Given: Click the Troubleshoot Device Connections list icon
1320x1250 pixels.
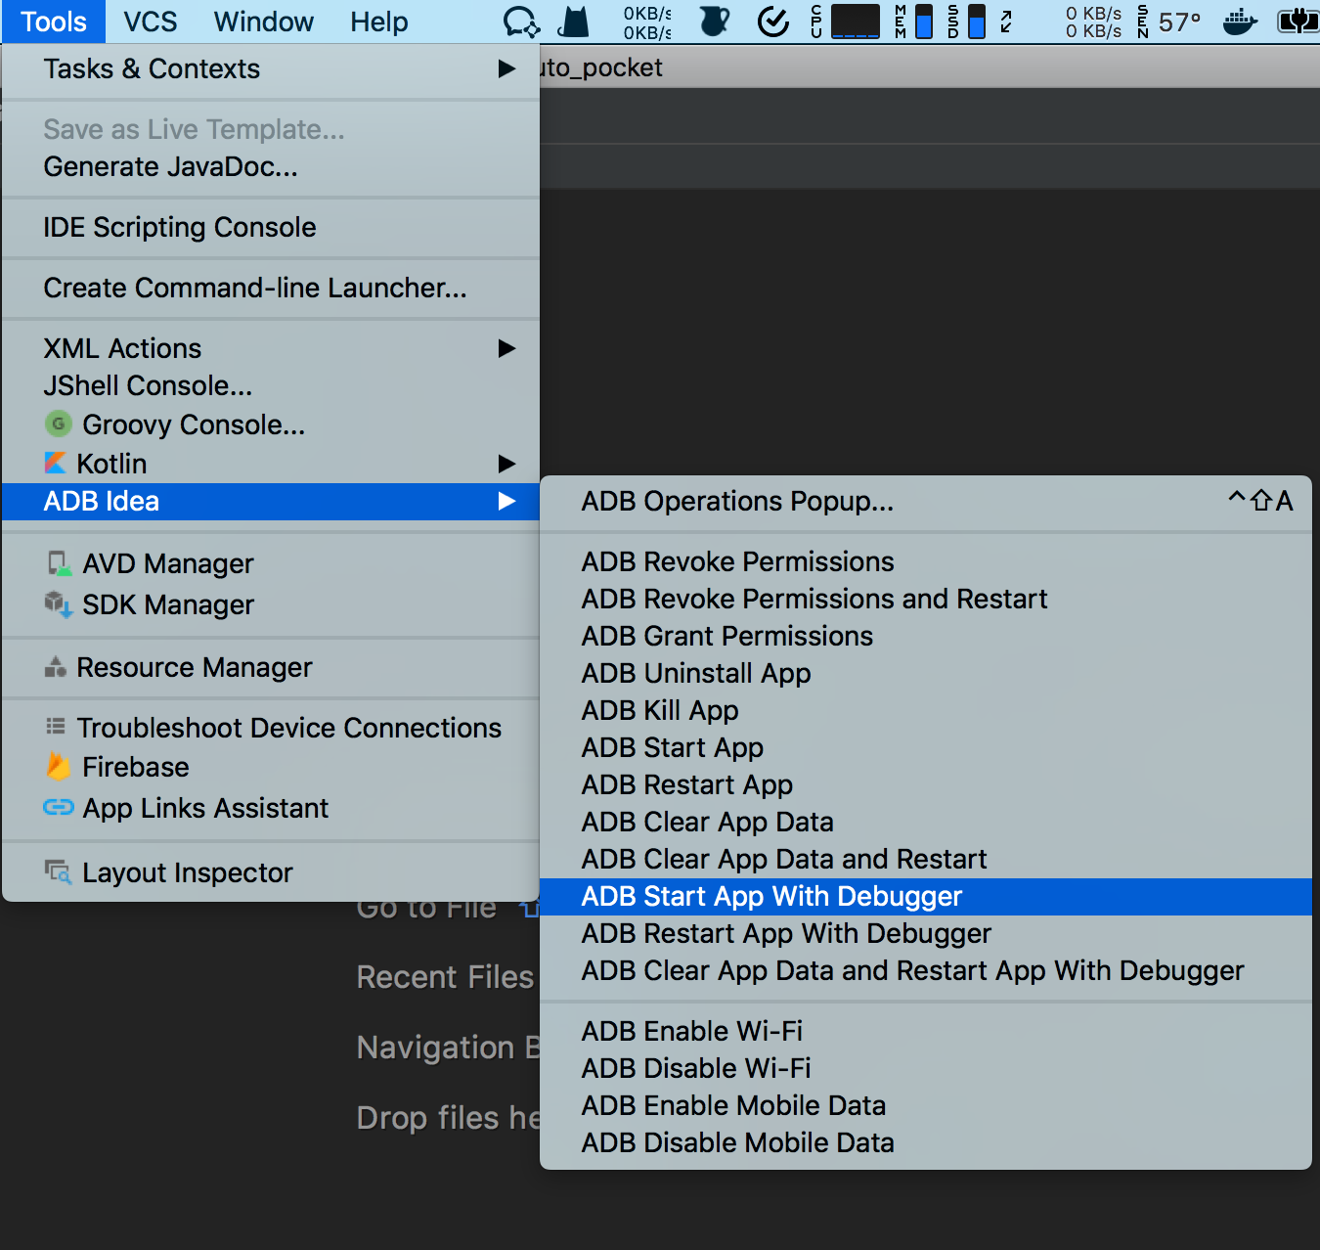Looking at the screenshot, I should tap(56, 727).
